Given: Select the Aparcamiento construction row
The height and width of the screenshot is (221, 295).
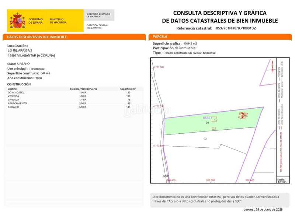Looking at the screenshot, I should [73, 104].
